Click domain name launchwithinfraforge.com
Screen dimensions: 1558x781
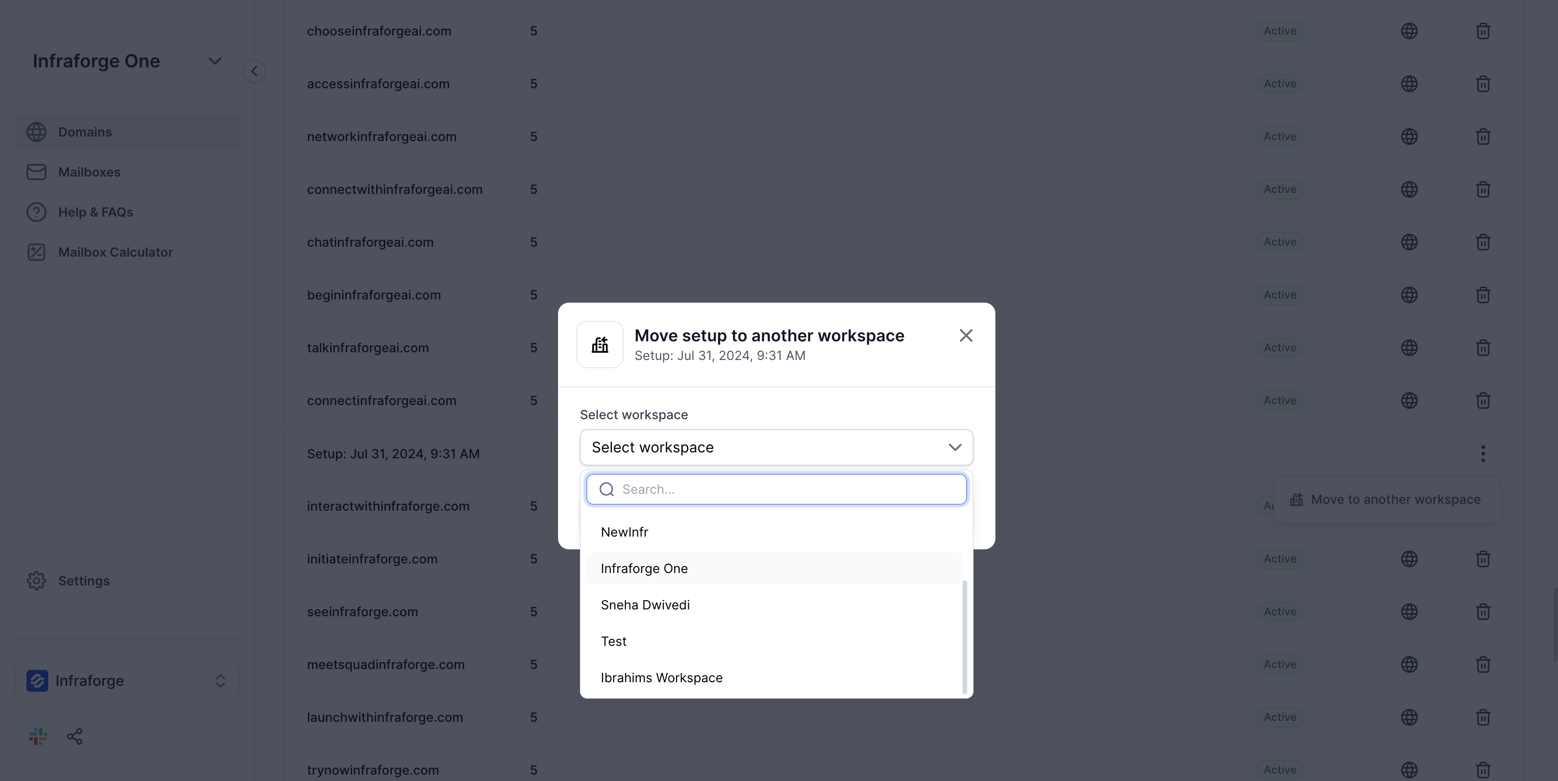pyautogui.click(x=384, y=717)
